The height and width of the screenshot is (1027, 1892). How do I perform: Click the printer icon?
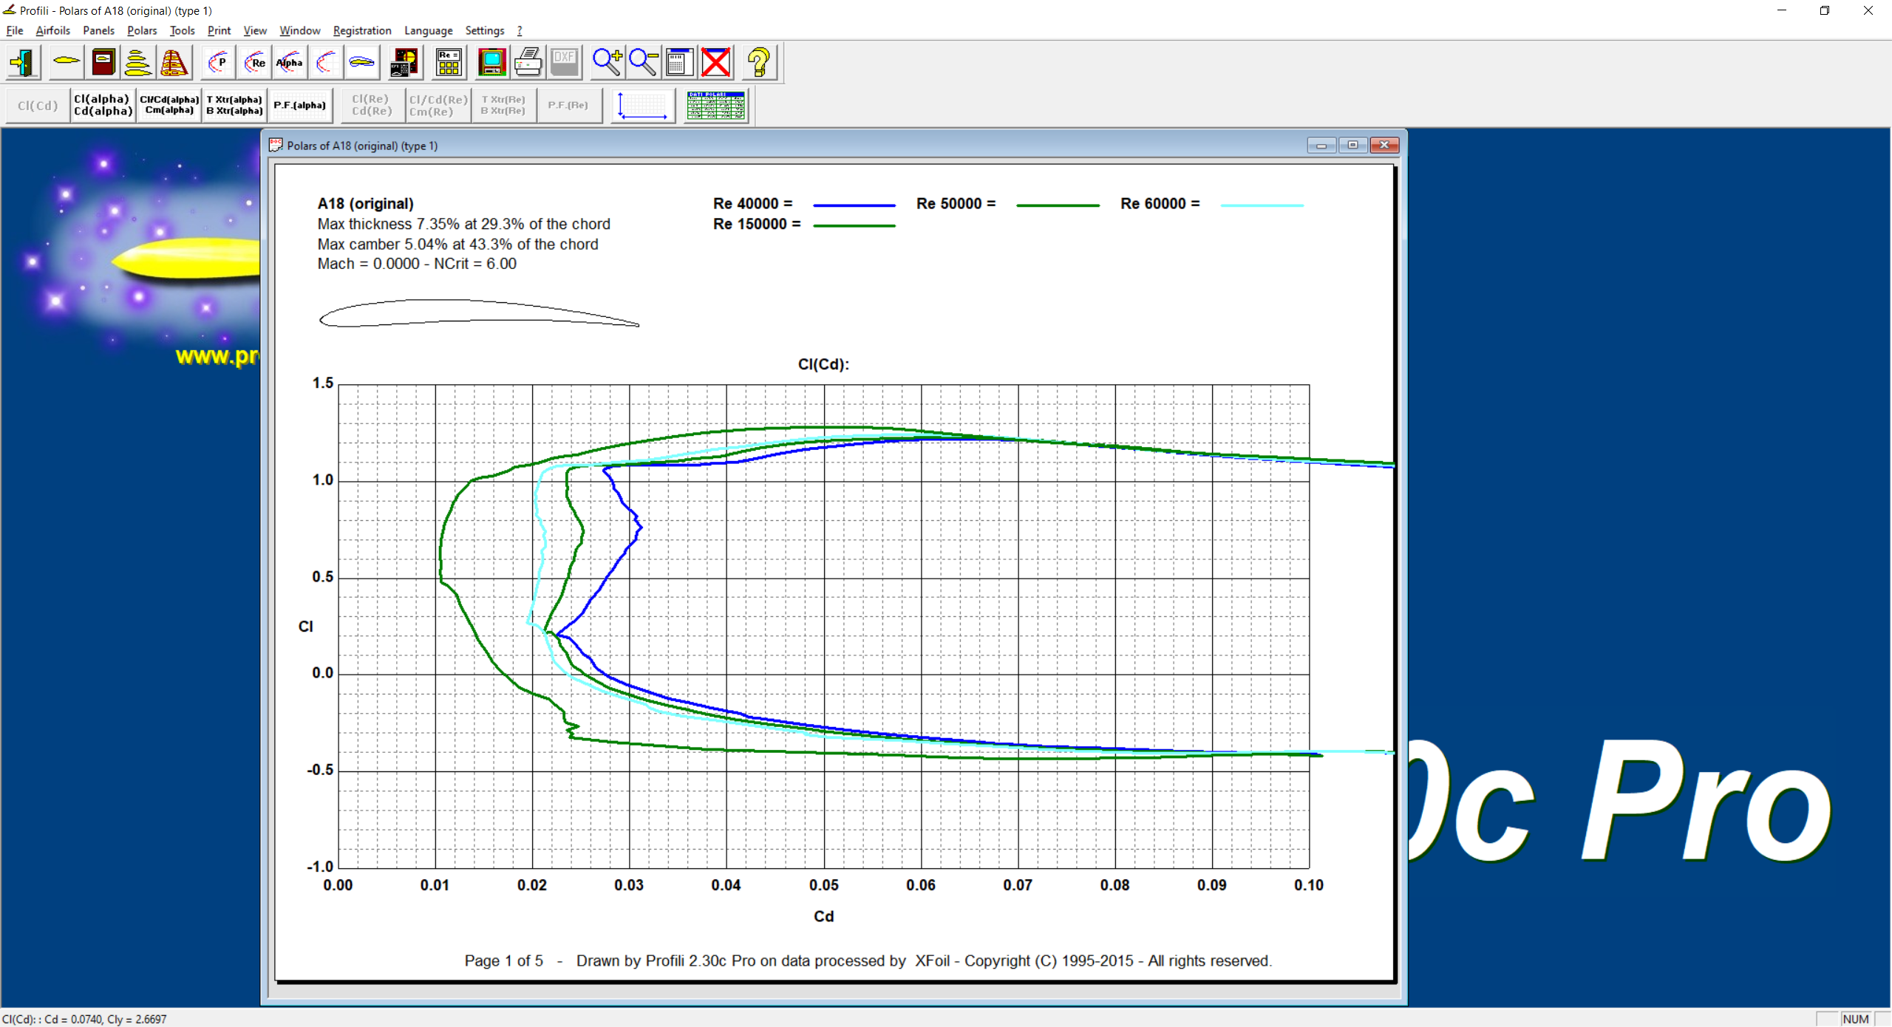pos(528,63)
